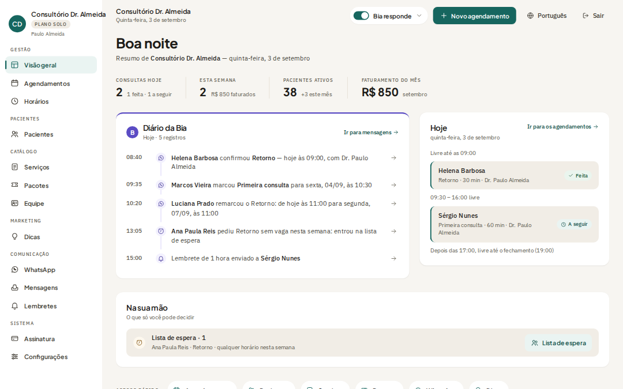Click the Configurações sliders icon

point(14,357)
